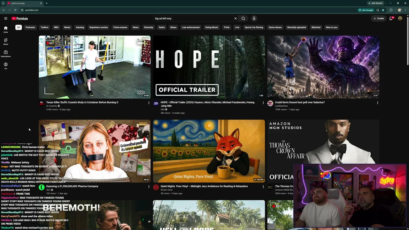Open the Create dropdown
The width and height of the screenshot is (409, 230).
379,19
